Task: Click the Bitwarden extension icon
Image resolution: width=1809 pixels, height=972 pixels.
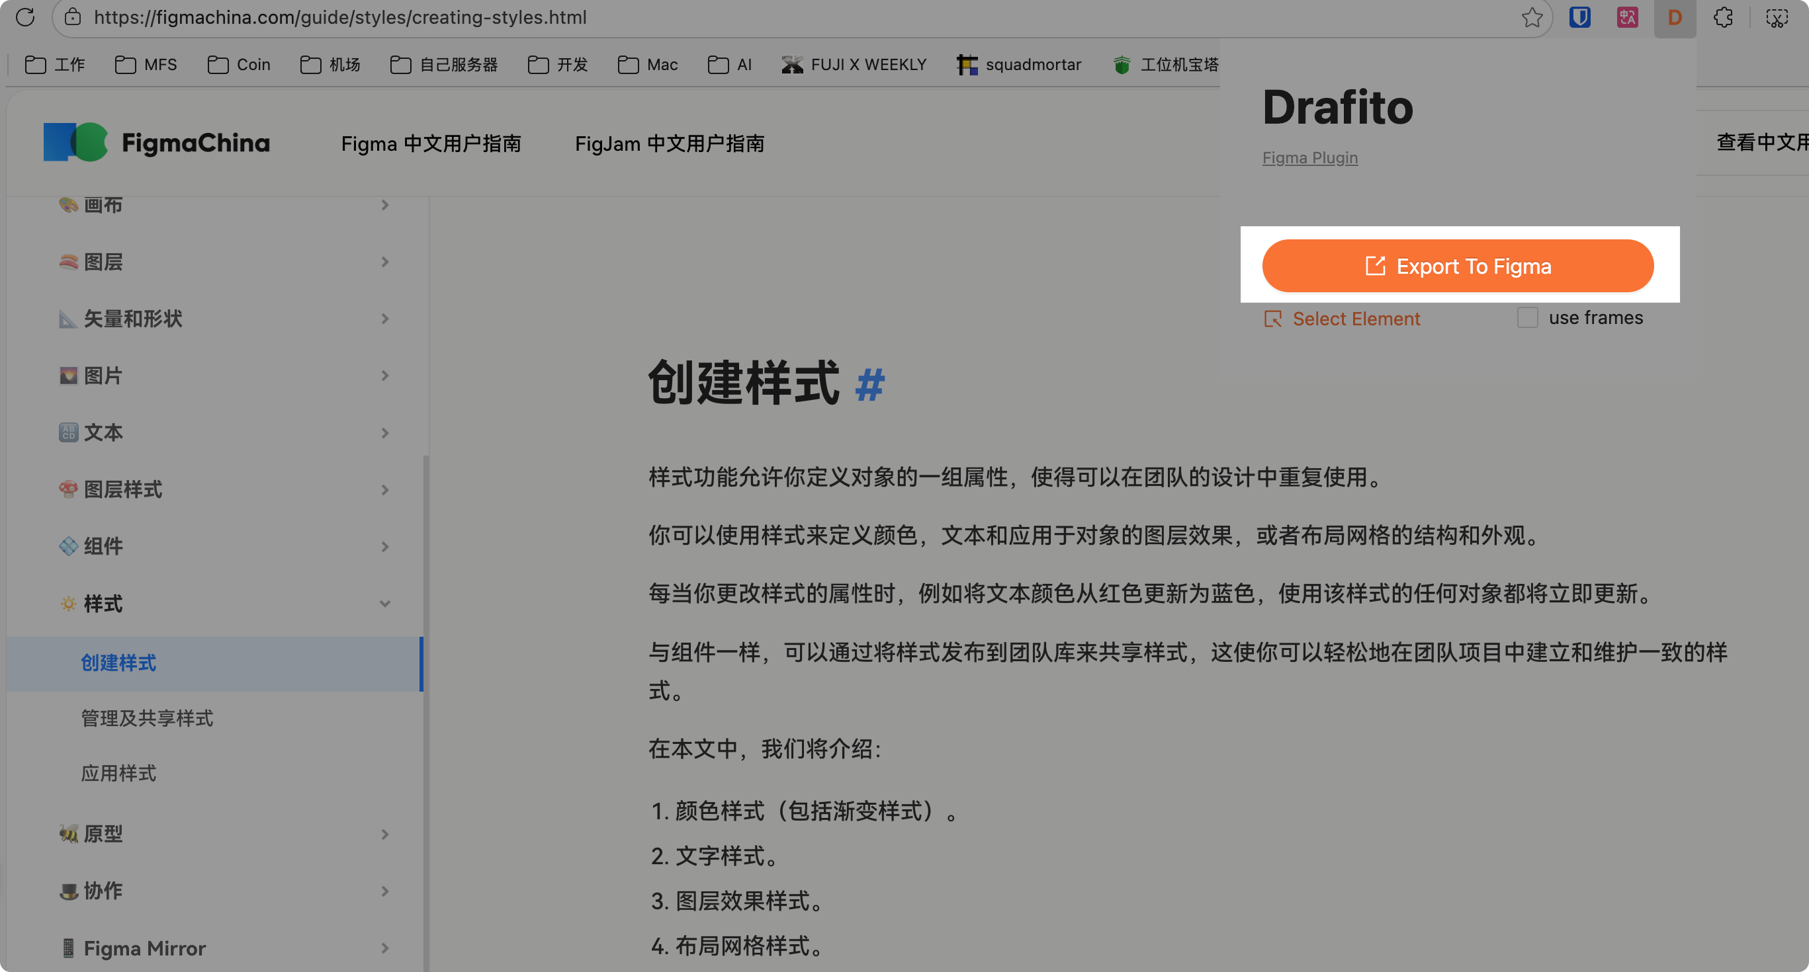Action: click(x=1579, y=17)
